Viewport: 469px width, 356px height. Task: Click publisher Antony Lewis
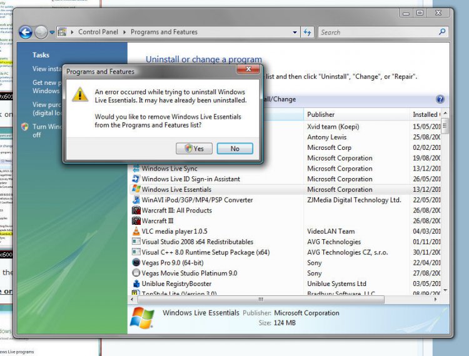point(326,137)
